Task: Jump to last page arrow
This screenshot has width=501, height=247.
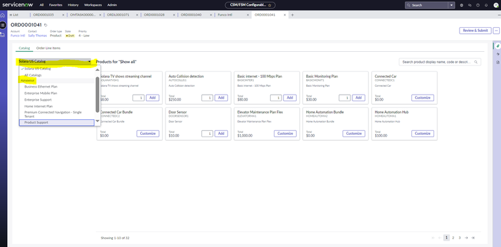Action: (x=473, y=238)
